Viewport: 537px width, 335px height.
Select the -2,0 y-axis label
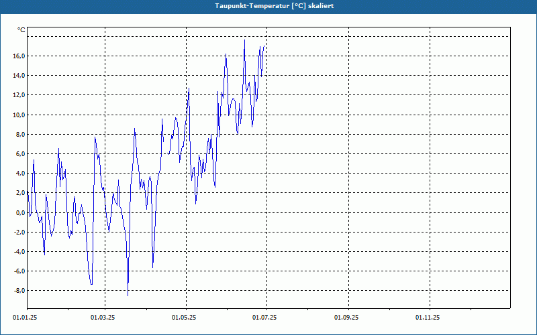19,232
